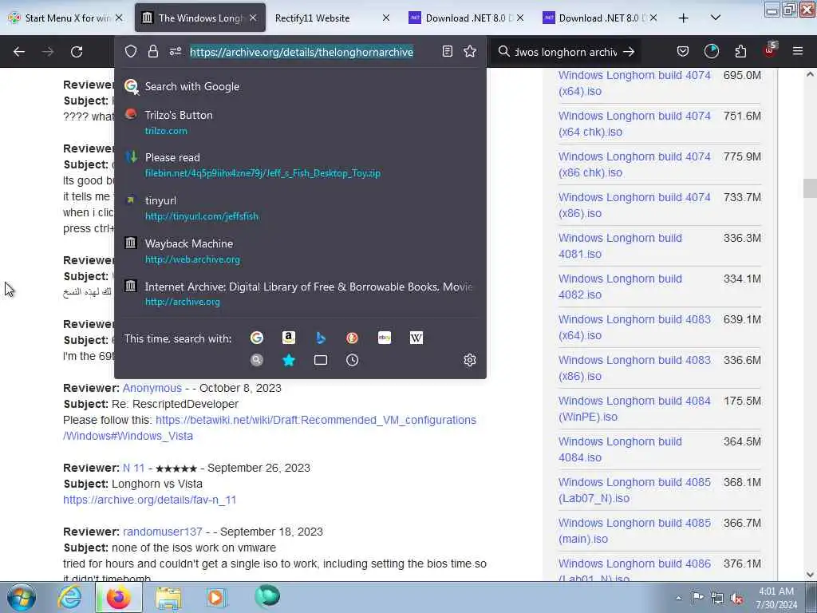Open site permissions icon in address bar

(175, 51)
